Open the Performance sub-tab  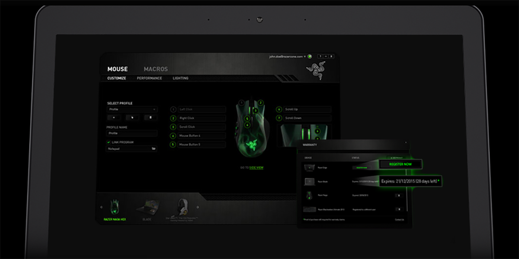[149, 79]
